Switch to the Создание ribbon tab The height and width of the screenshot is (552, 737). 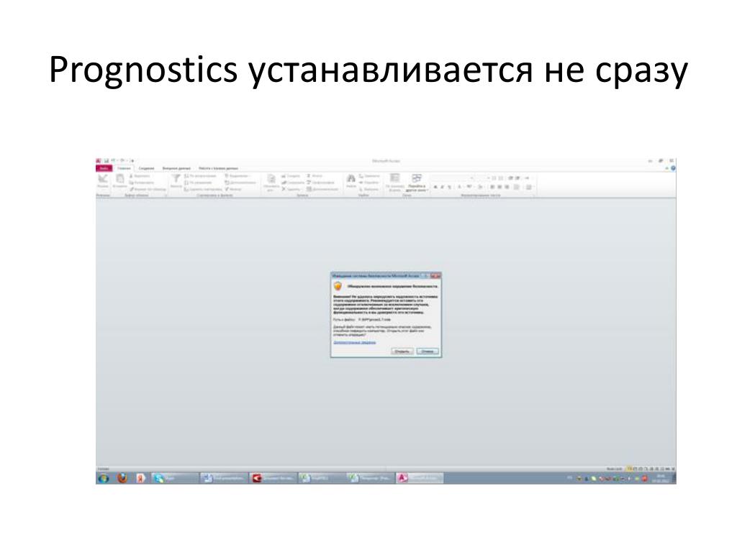[x=146, y=168]
